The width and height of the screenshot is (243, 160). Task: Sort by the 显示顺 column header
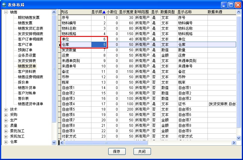(98, 12)
